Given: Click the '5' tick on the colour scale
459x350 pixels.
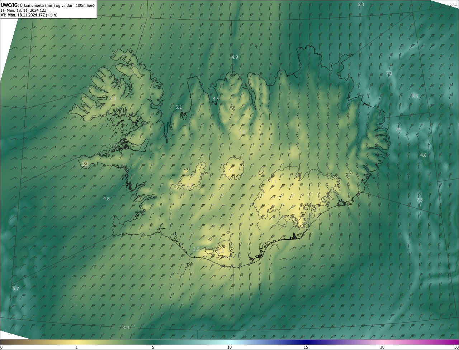Looking at the screenshot, I should (153, 347).
